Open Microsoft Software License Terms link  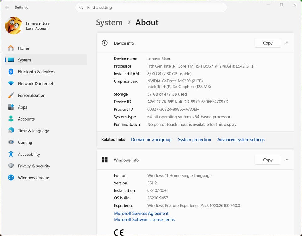pyautogui.click(x=144, y=219)
